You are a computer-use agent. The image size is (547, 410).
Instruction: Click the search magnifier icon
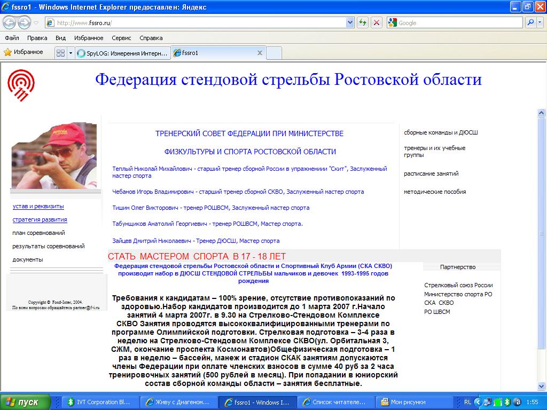click(530, 22)
